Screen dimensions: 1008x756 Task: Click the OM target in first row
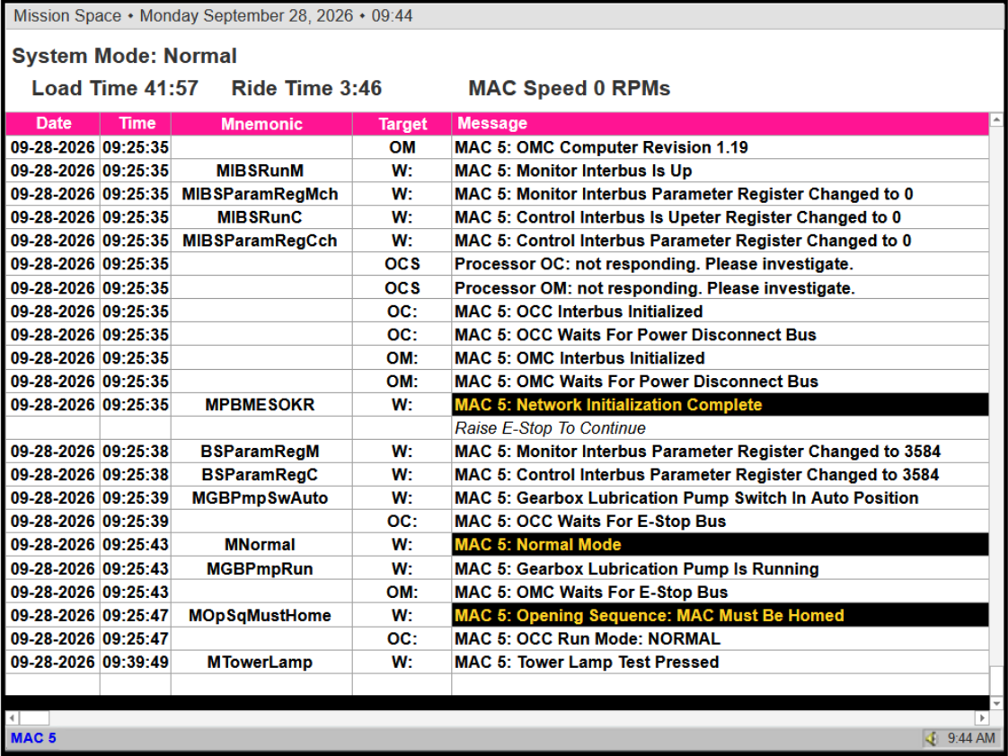(402, 147)
